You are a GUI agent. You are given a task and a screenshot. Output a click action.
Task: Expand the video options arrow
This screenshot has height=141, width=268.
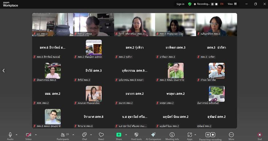36,135
